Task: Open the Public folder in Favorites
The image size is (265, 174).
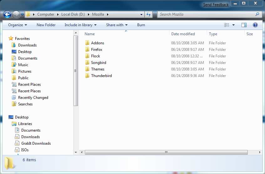Action: 23,78
